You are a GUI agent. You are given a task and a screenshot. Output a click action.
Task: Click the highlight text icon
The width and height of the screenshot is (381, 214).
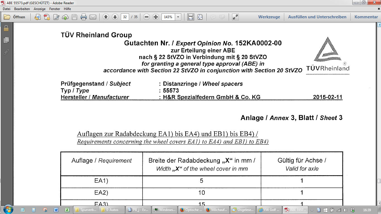(x=222, y=17)
